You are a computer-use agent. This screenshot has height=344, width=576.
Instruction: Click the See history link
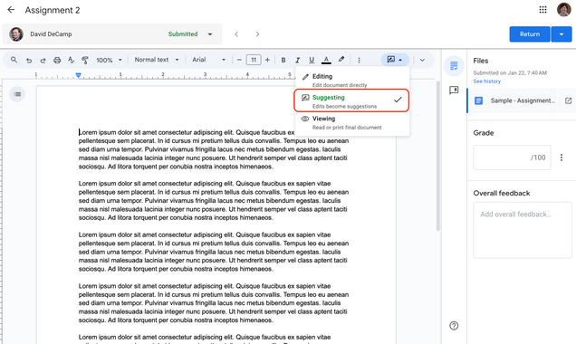486,81
